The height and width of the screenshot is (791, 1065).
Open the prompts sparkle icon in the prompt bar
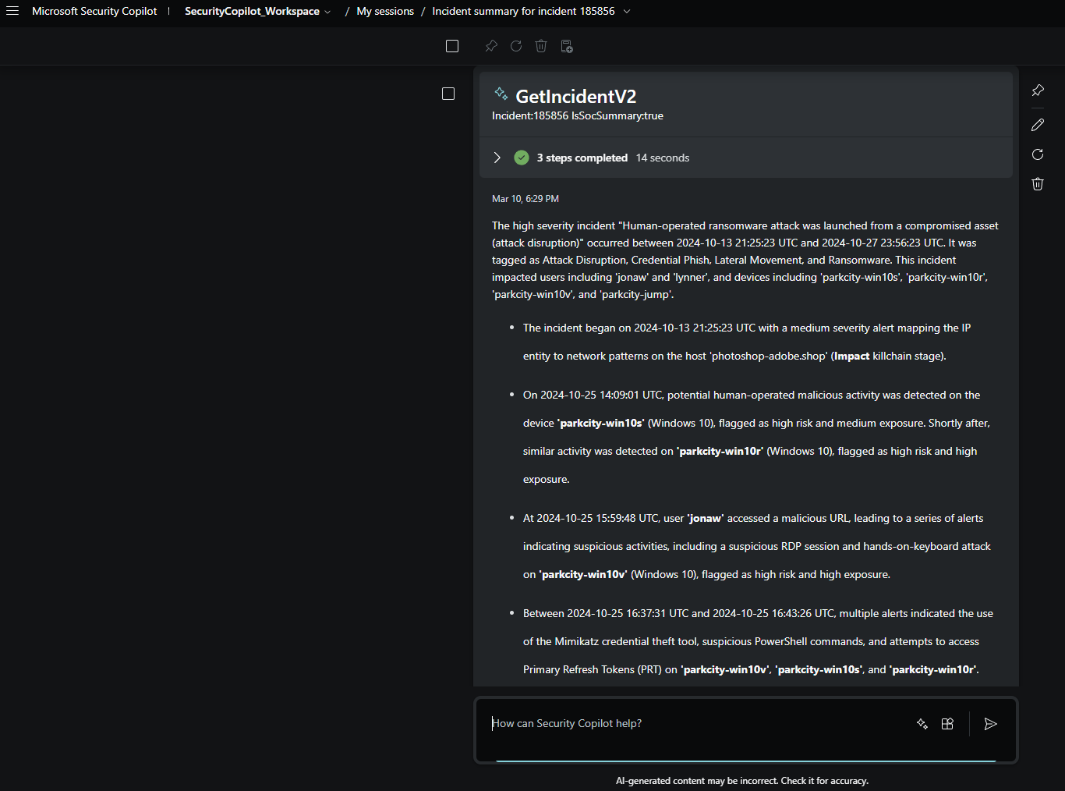pos(922,724)
